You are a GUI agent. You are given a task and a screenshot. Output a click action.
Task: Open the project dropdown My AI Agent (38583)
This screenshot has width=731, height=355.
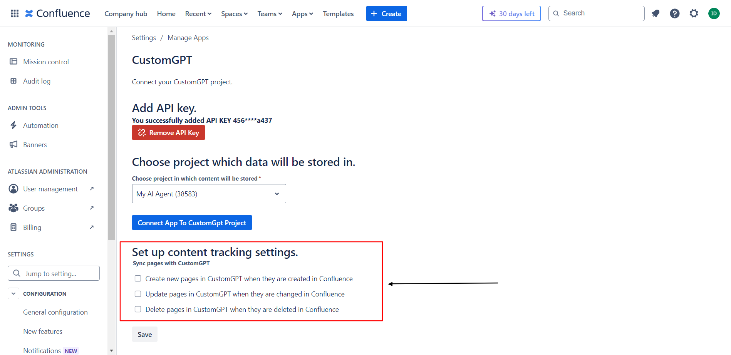click(209, 194)
